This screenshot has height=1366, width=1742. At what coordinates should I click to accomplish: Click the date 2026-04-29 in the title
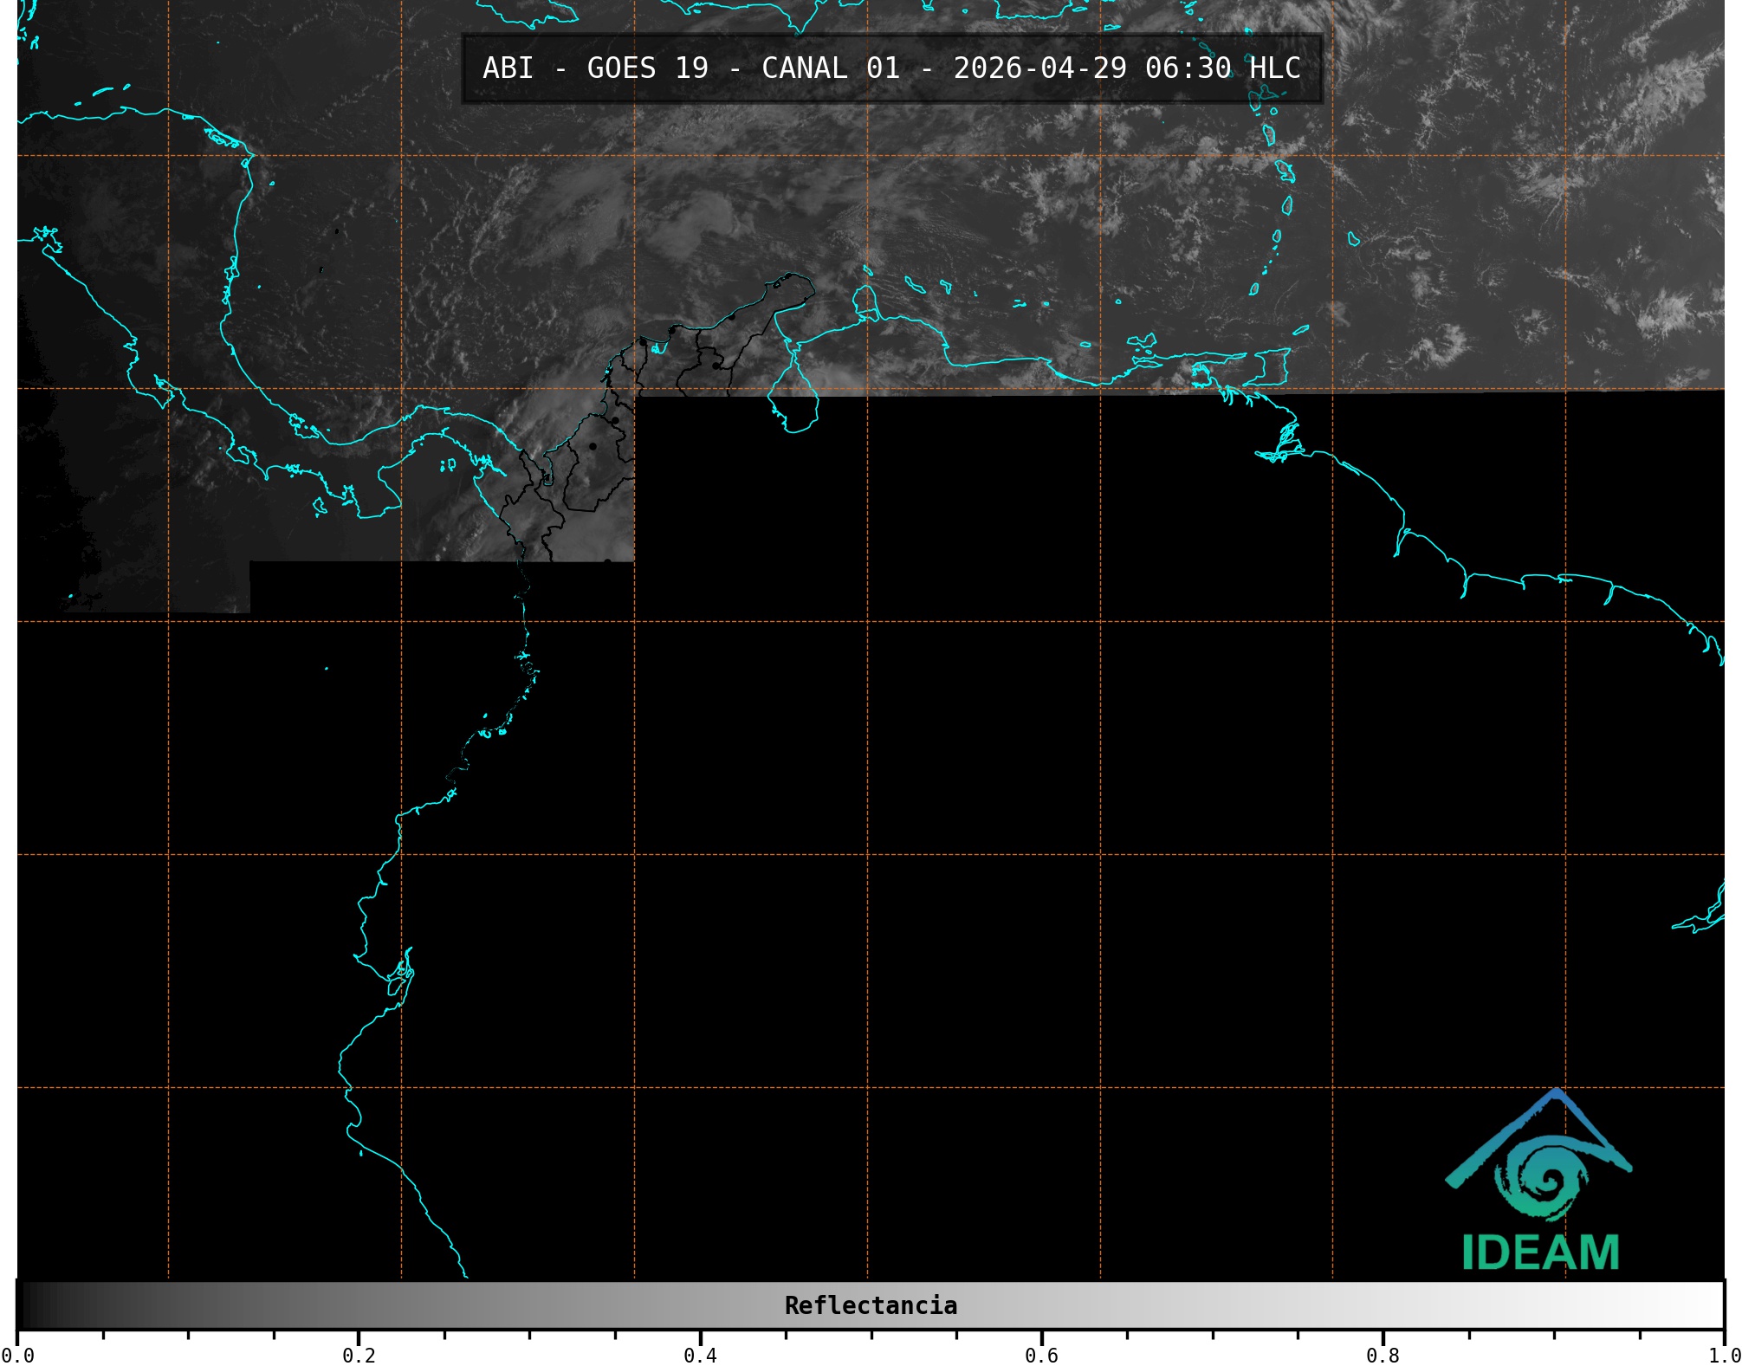point(1039,68)
